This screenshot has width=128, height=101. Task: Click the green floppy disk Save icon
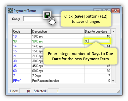47,15
